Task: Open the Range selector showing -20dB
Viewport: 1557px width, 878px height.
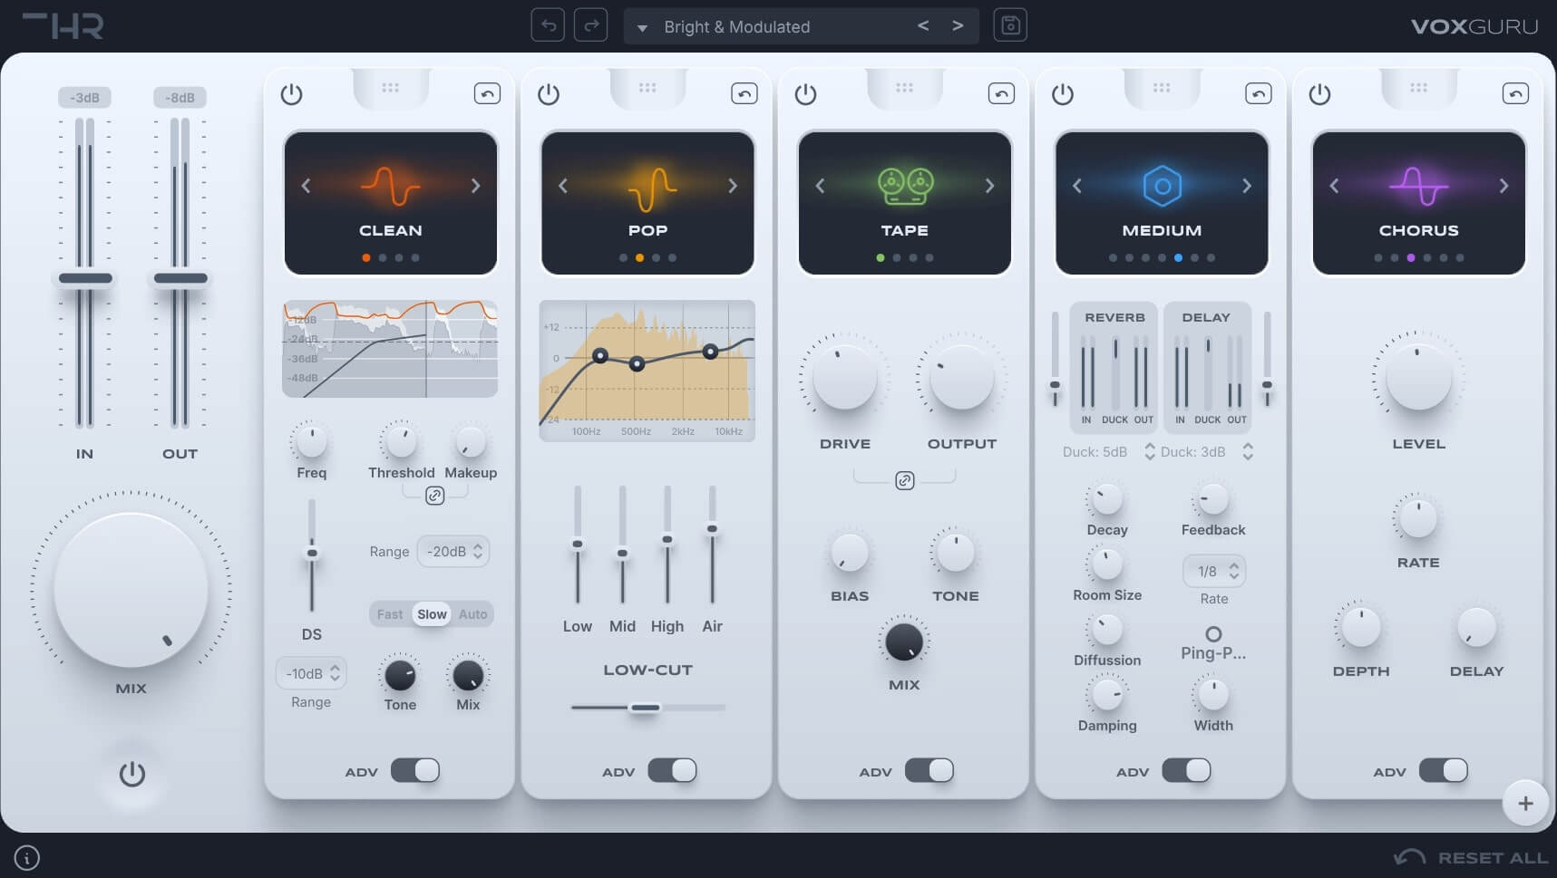Action: point(453,551)
